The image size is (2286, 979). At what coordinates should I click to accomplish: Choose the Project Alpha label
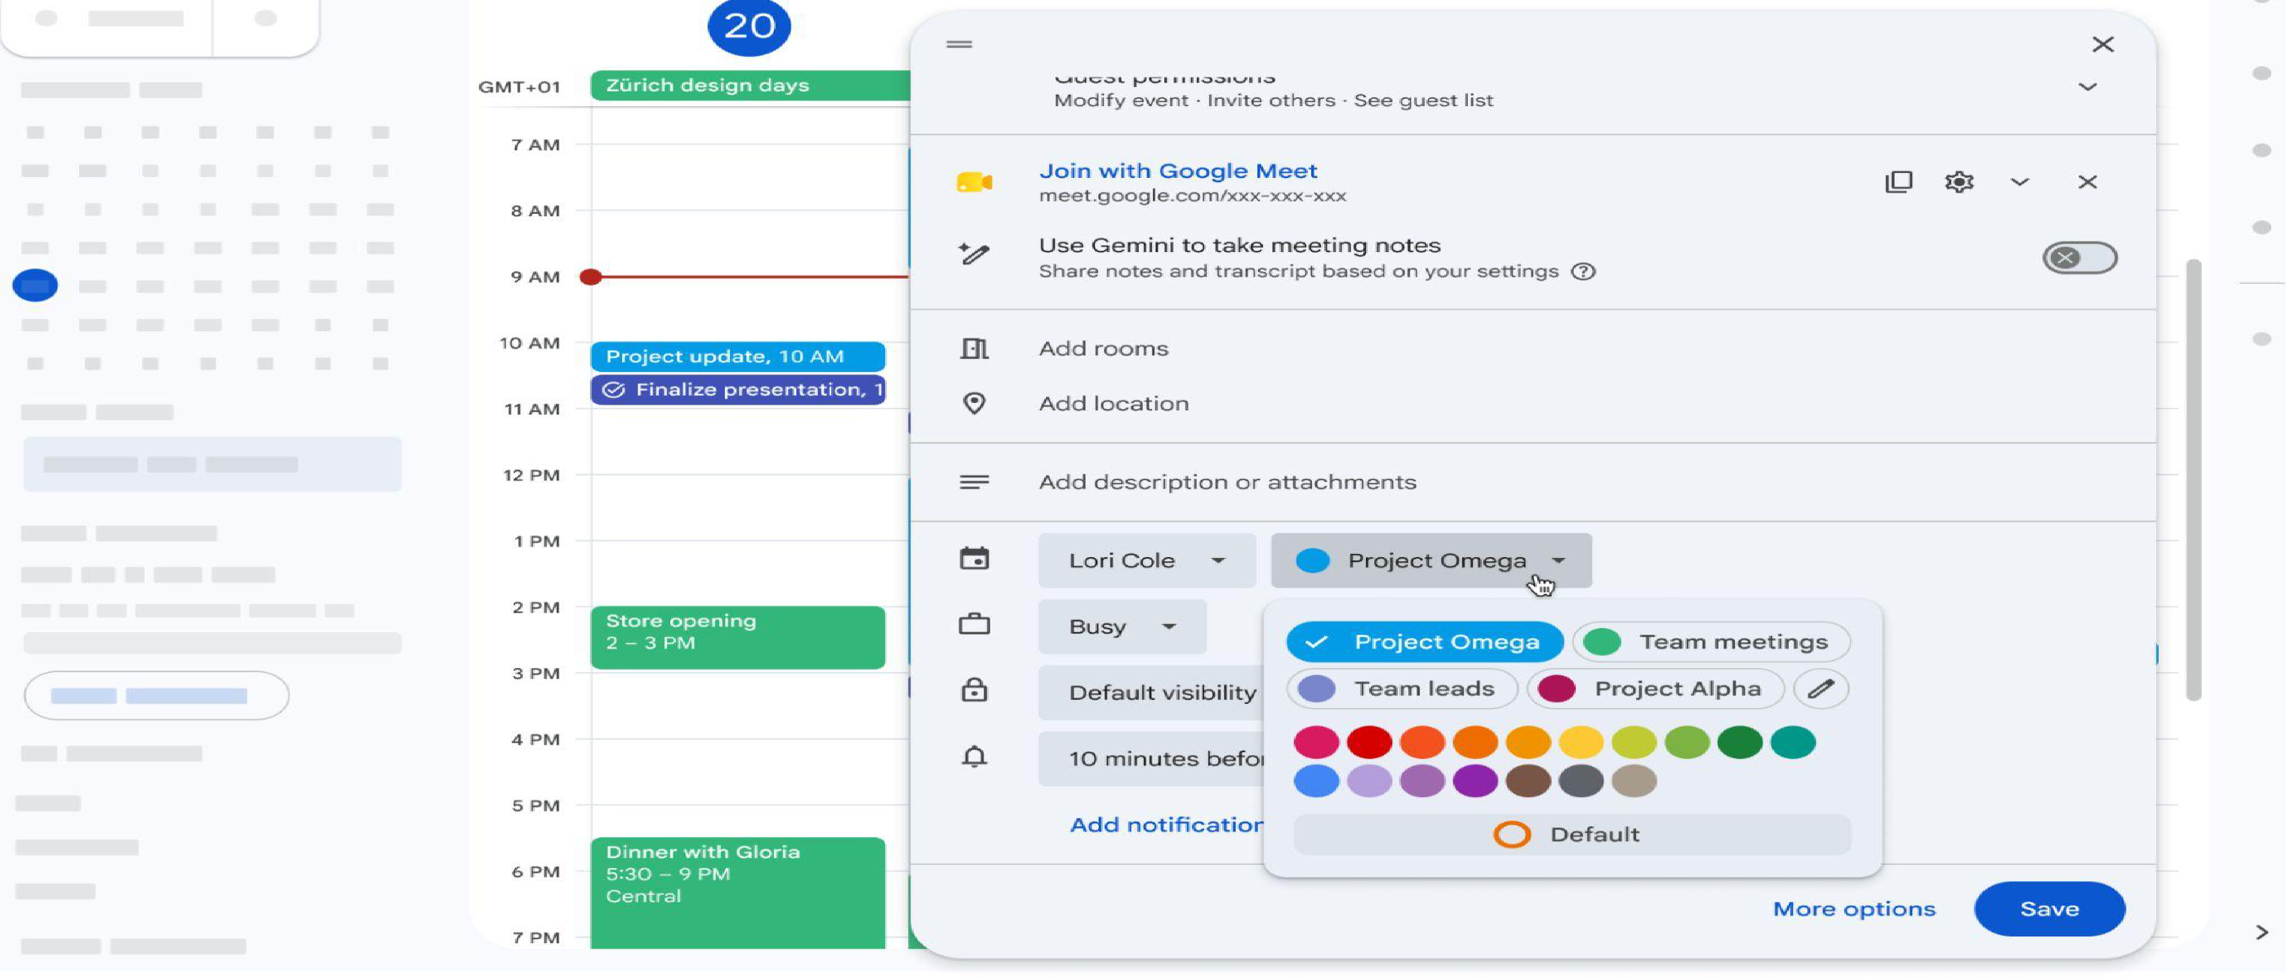click(1655, 689)
